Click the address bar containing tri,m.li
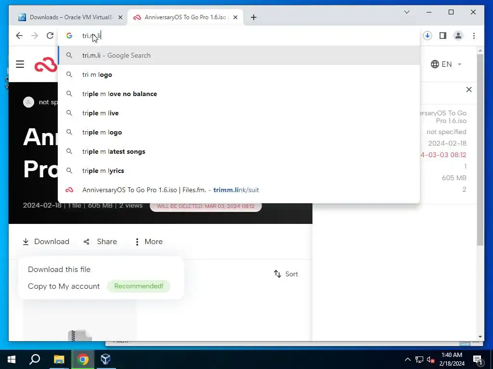Viewport: 493px width, 369px height. point(239,36)
